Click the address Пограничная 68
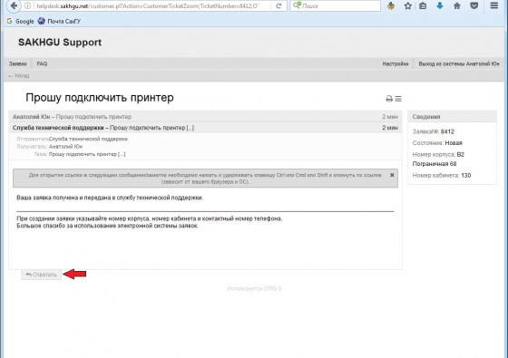Viewport: 508px width, 358px height. pyautogui.click(x=435, y=164)
